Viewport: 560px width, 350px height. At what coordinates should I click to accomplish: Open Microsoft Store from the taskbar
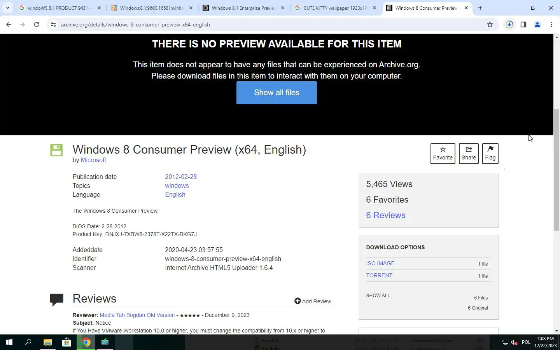pos(66,342)
